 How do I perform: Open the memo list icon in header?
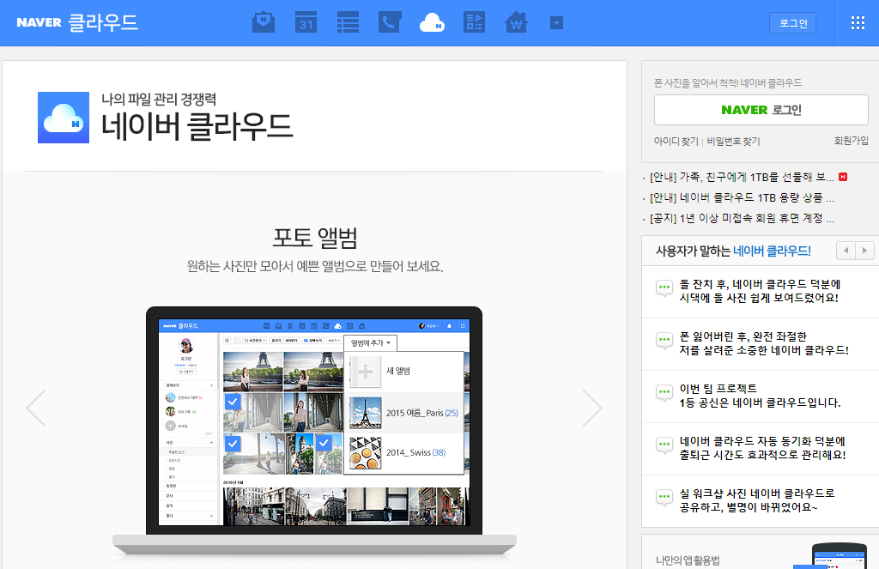pyautogui.click(x=348, y=22)
